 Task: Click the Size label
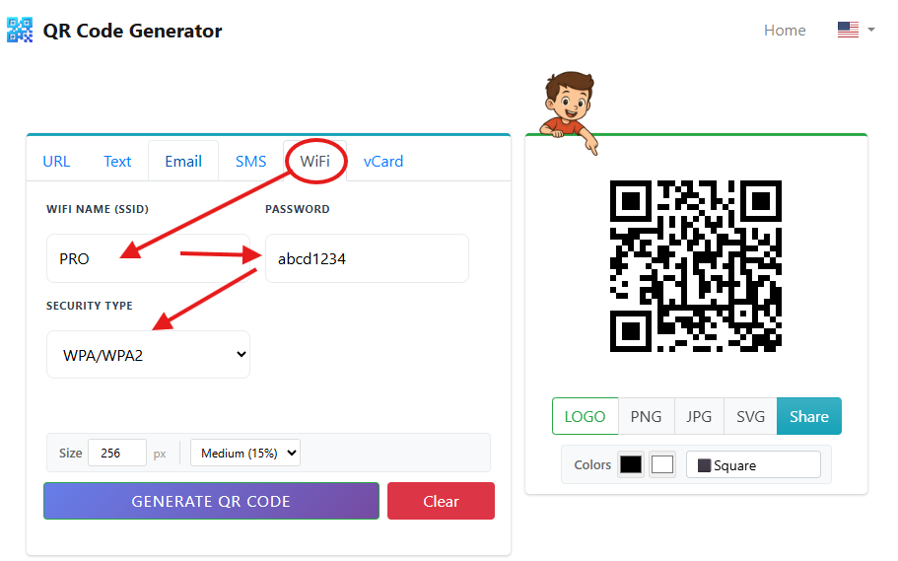tap(70, 454)
